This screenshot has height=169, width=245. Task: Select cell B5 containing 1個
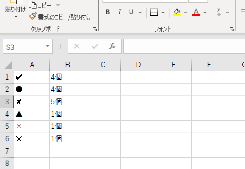[67, 126]
